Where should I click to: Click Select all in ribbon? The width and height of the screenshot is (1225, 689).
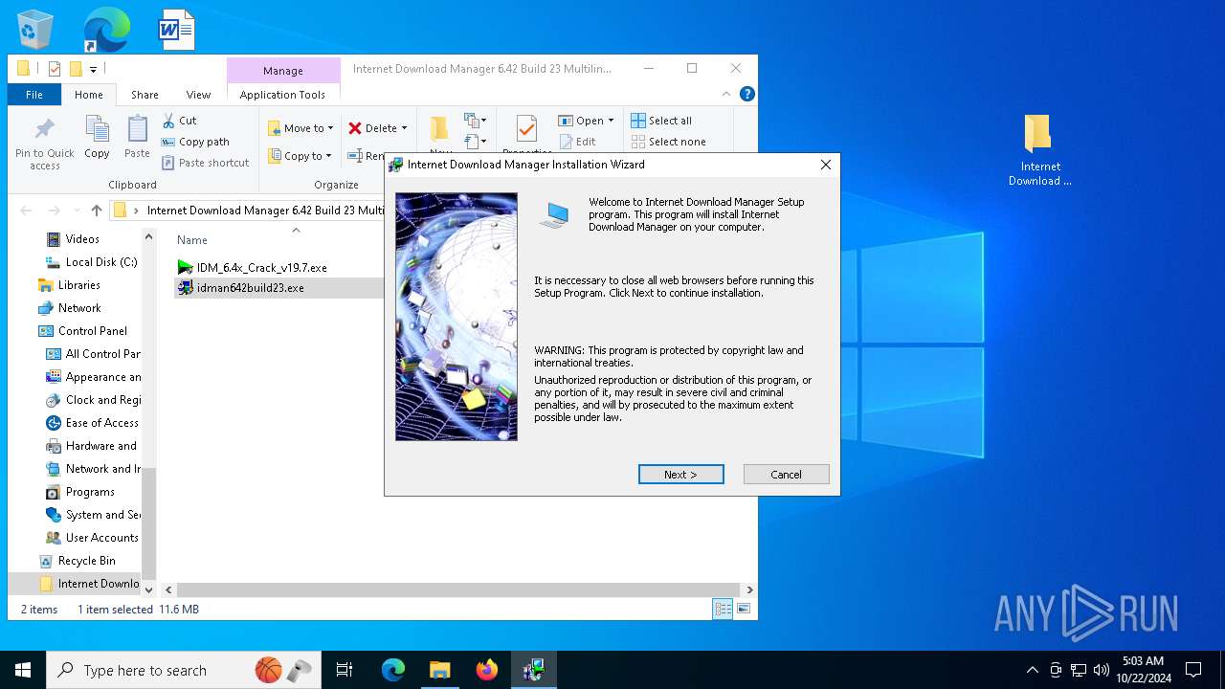tap(661, 121)
